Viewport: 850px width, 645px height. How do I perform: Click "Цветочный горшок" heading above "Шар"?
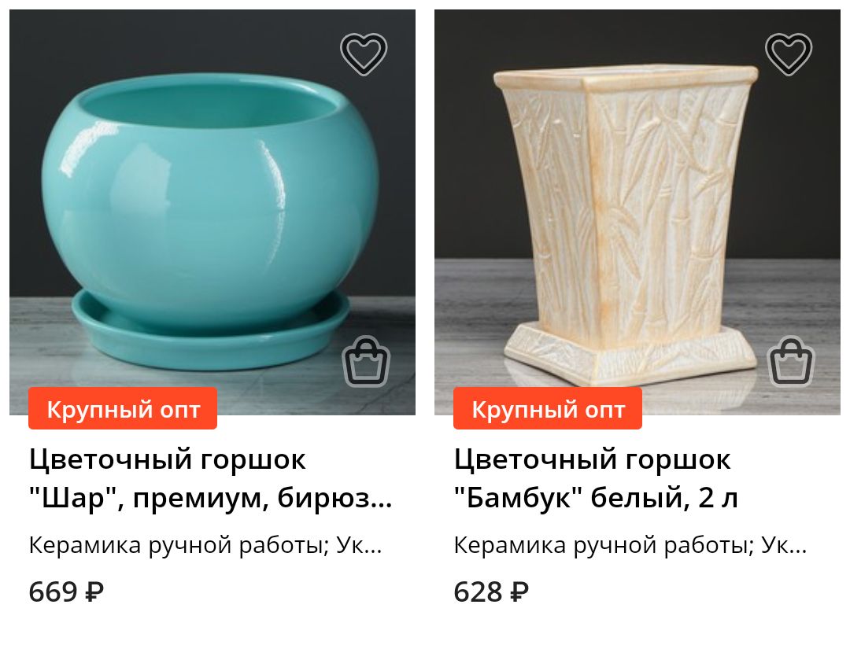point(168,460)
